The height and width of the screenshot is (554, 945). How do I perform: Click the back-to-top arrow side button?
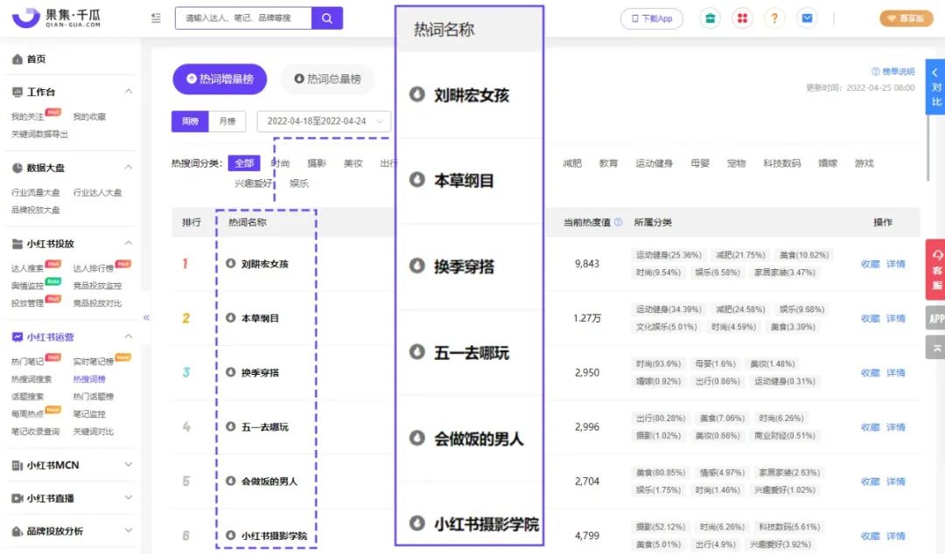(x=936, y=348)
